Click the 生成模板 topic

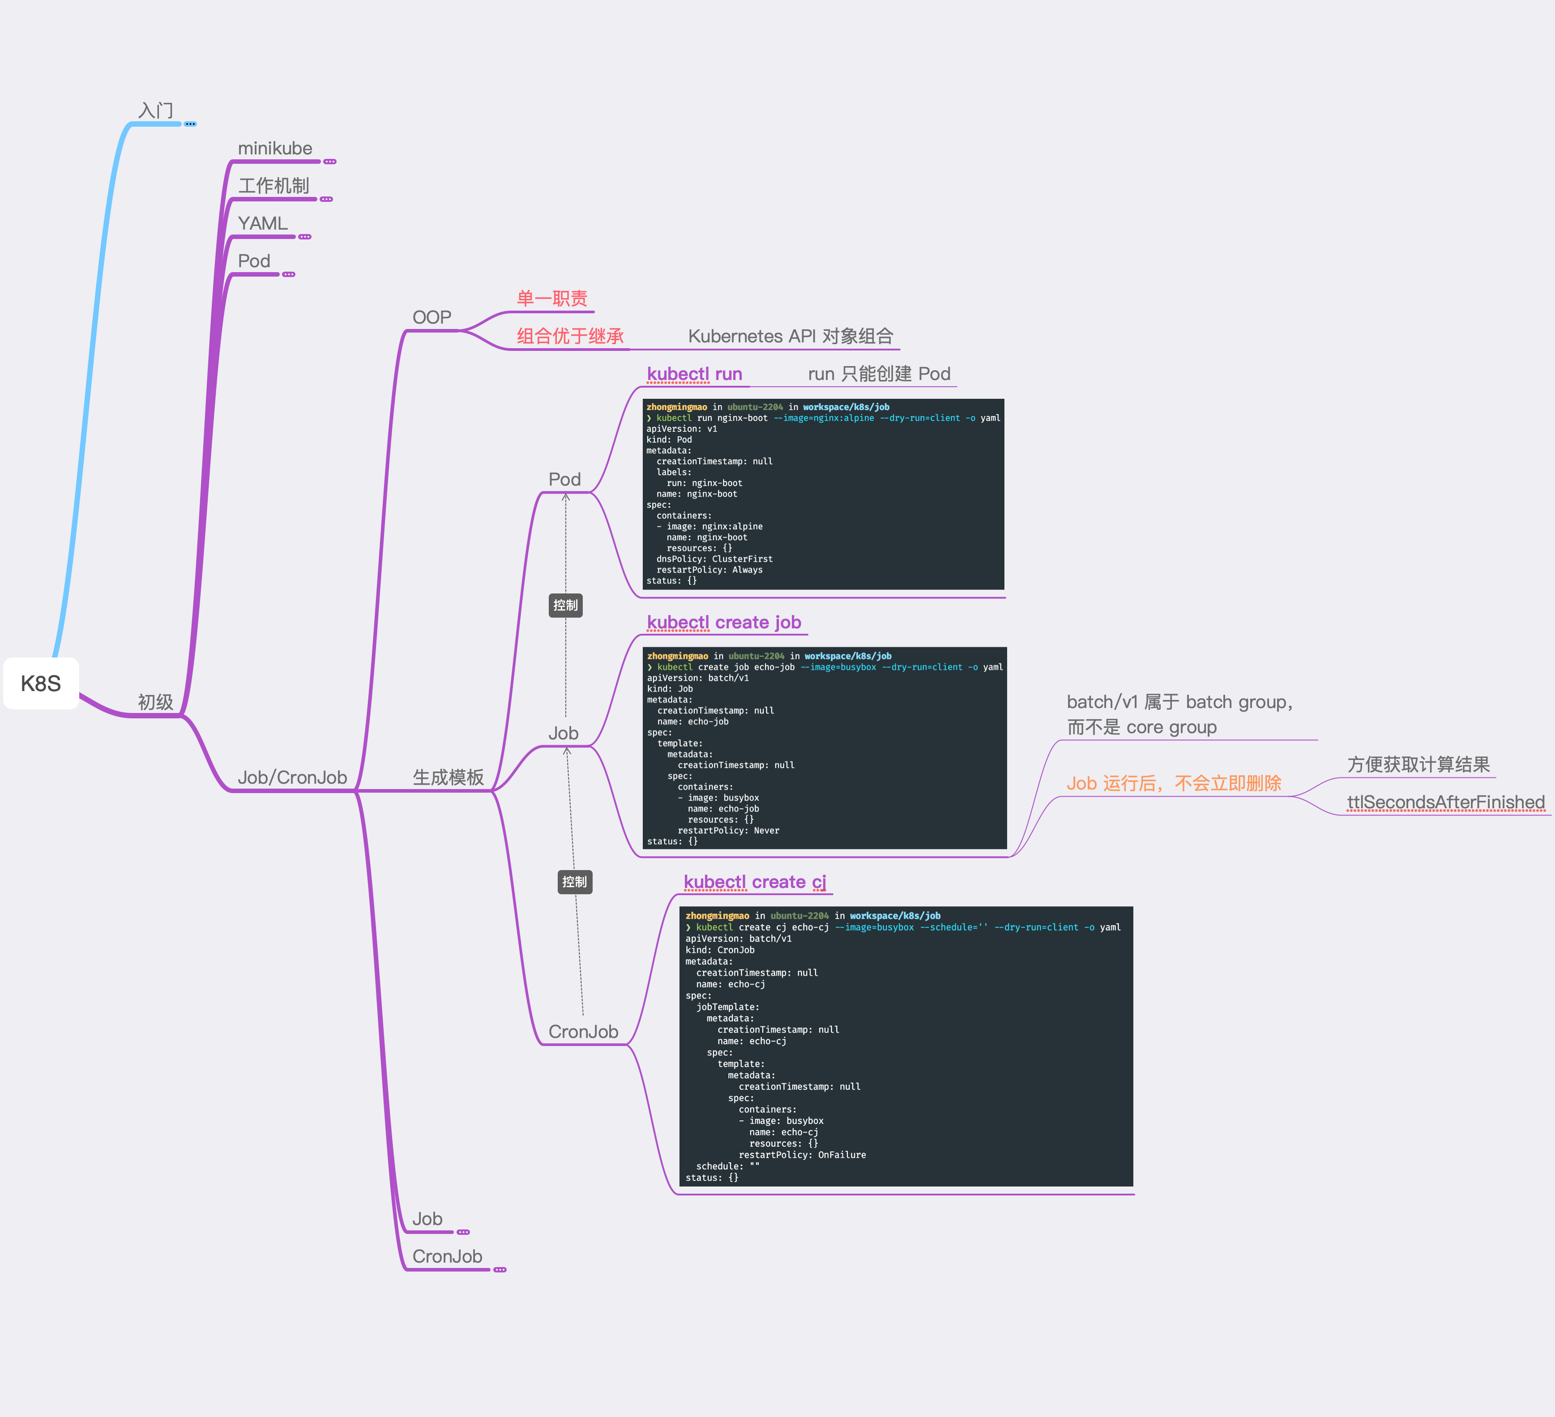448,777
